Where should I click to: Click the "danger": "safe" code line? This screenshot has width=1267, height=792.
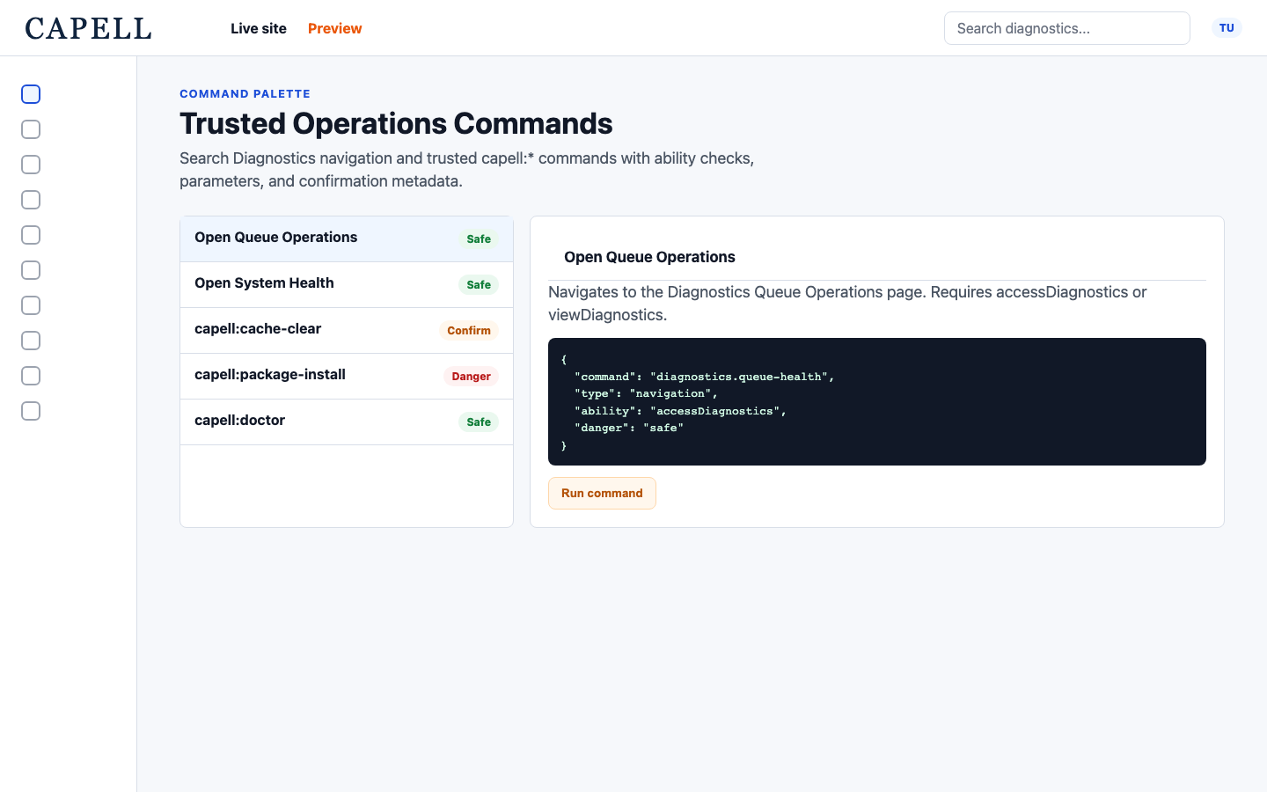click(x=629, y=428)
